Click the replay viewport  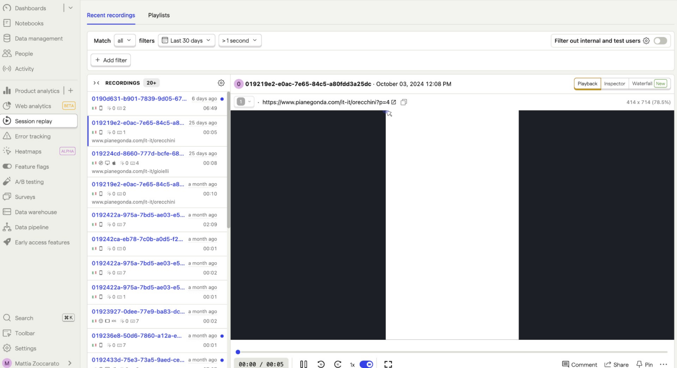[452, 225]
